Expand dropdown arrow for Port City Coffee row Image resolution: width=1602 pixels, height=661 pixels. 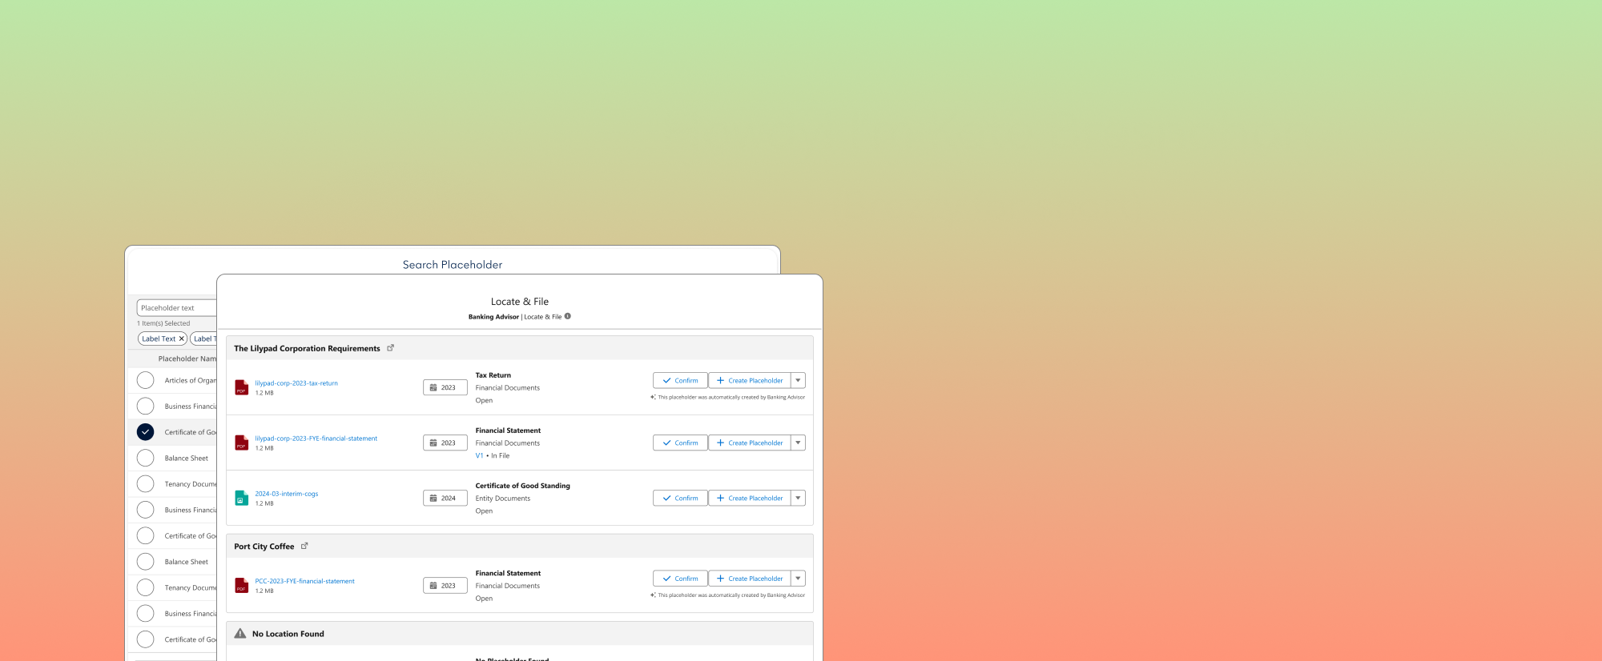(x=798, y=578)
